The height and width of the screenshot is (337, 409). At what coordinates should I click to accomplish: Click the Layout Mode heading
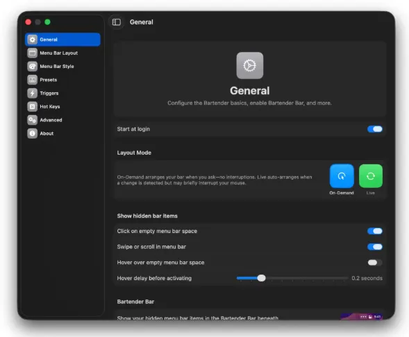pyautogui.click(x=134, y=153)
